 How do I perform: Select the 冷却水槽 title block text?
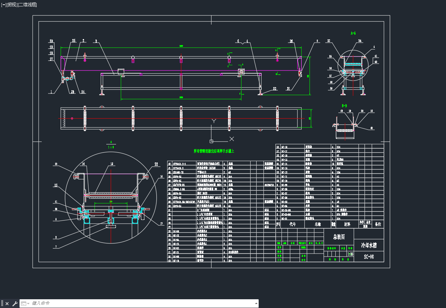pyautogui.click(x=369, y=245)
